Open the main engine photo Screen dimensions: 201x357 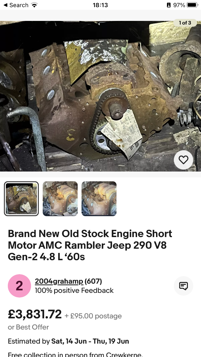(x=100, y=96)
